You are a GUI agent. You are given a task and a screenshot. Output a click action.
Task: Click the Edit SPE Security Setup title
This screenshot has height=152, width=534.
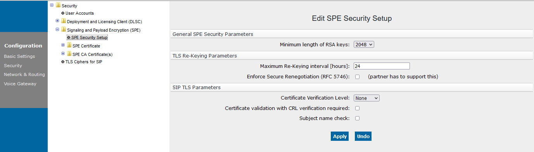[x=352, y=19]
